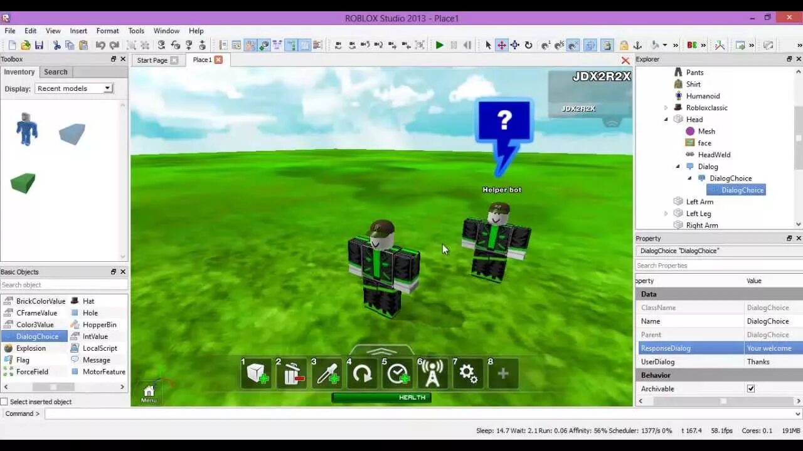Select in-game rotate tool slot 4
803x451 pixels.
[363, 374]
